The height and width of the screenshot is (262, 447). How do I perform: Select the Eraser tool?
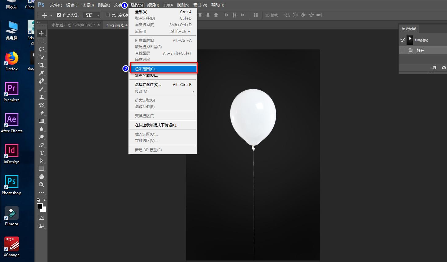coord(41,113)
